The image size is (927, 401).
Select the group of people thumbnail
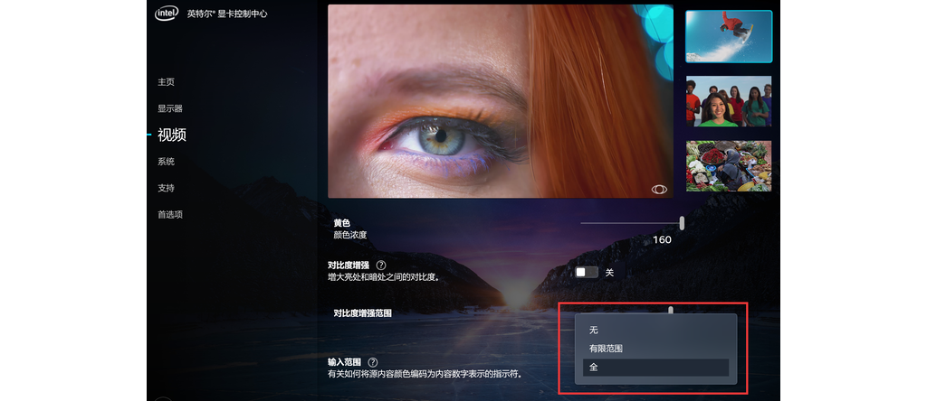point(729,101)
